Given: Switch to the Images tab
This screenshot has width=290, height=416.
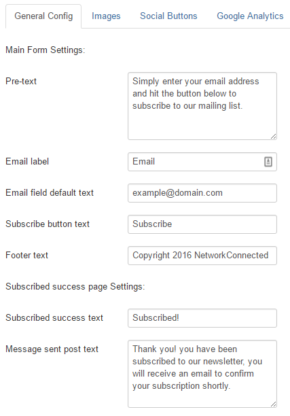Looking at the screenshot, I should 106,16.
